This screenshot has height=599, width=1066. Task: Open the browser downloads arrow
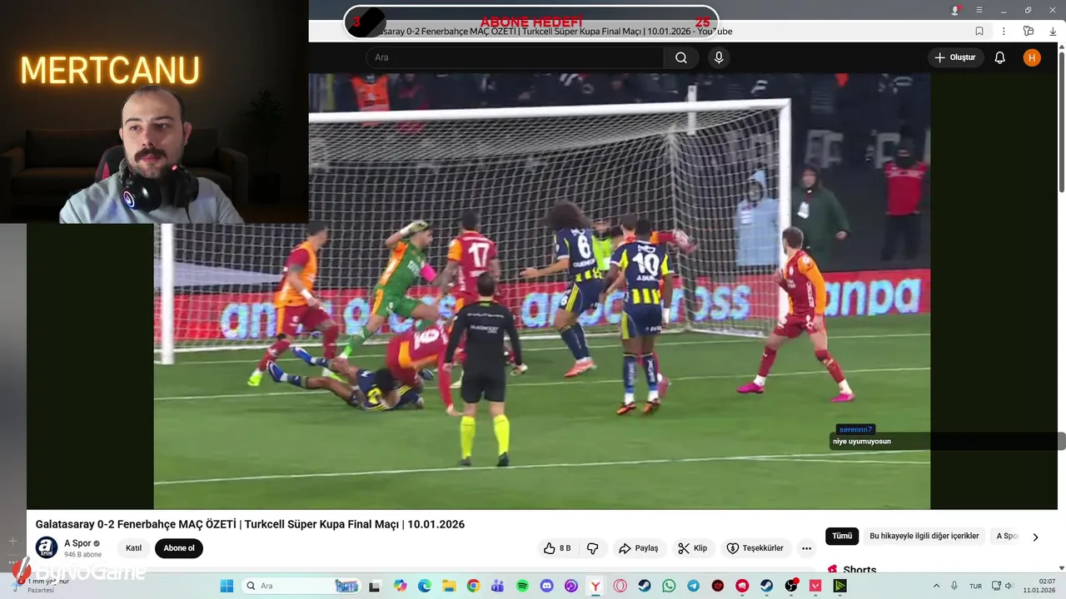1053,31
